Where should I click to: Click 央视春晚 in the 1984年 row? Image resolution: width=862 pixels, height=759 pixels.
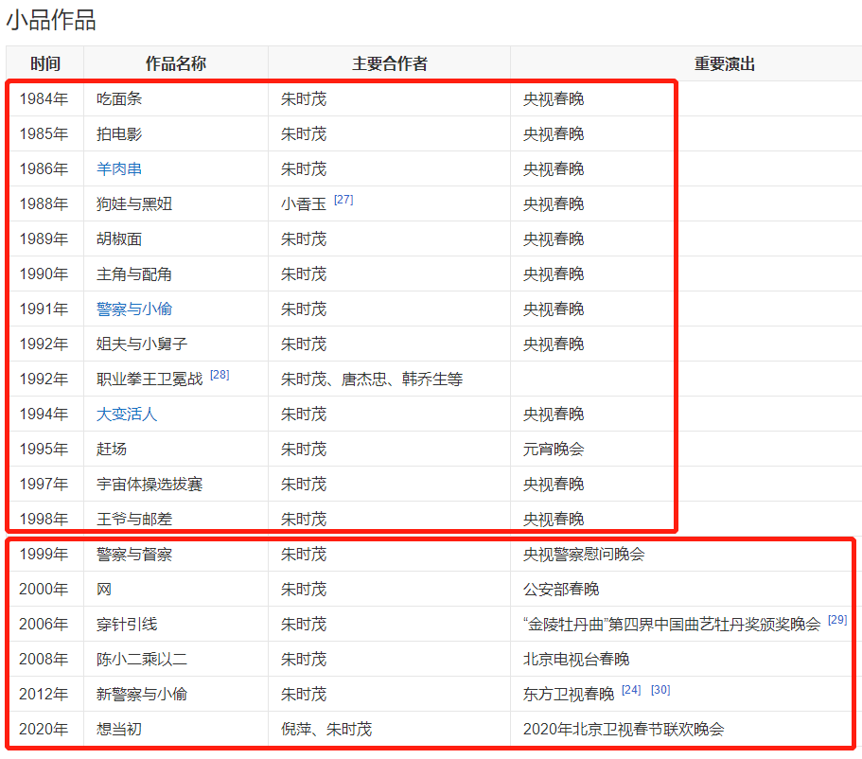point(554,98)
